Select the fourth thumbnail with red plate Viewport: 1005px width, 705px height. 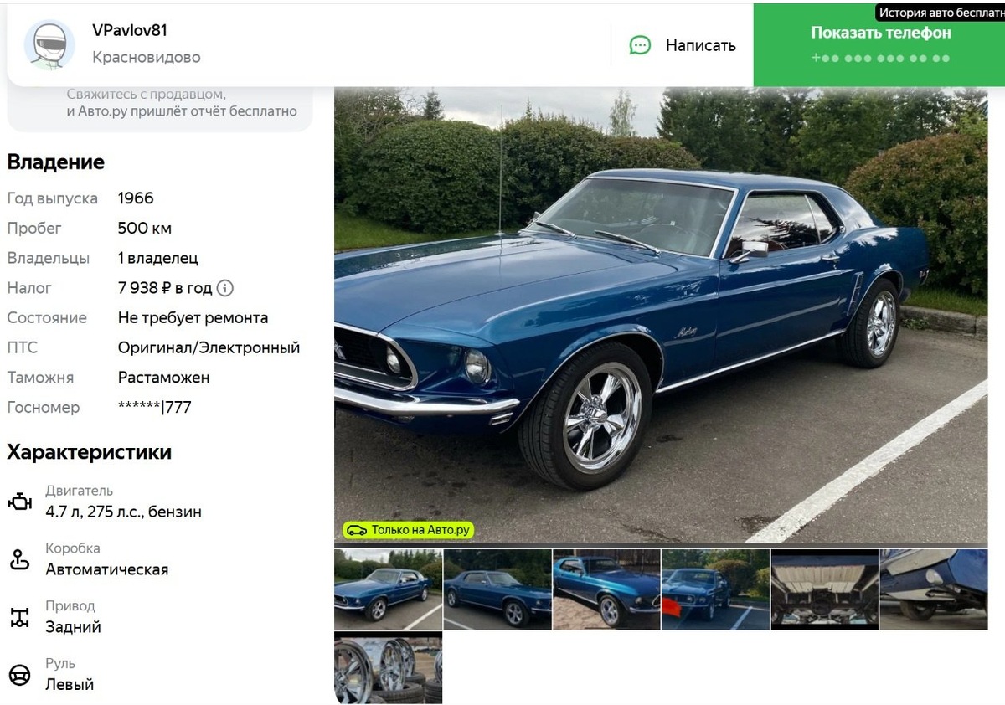click(x=715, y=589)
